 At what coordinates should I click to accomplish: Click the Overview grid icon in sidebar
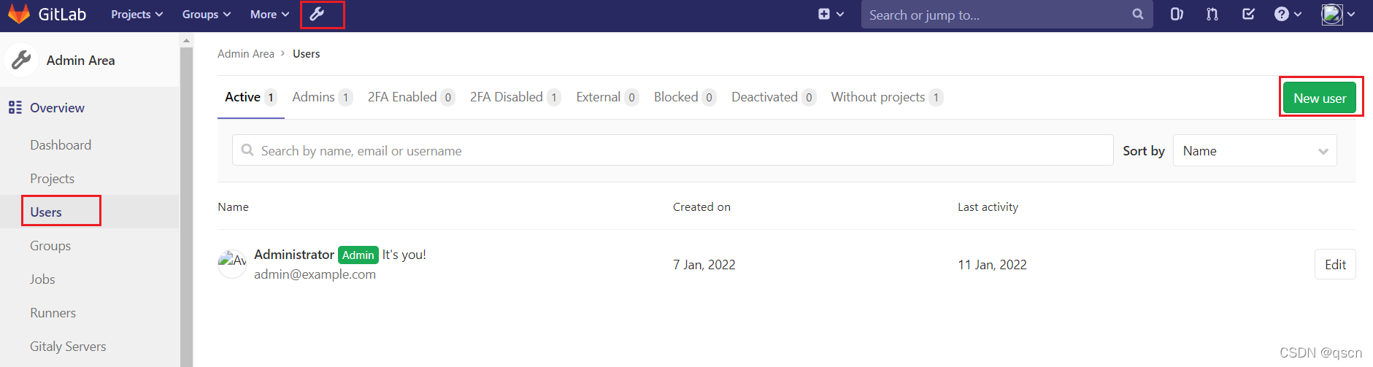15,108
